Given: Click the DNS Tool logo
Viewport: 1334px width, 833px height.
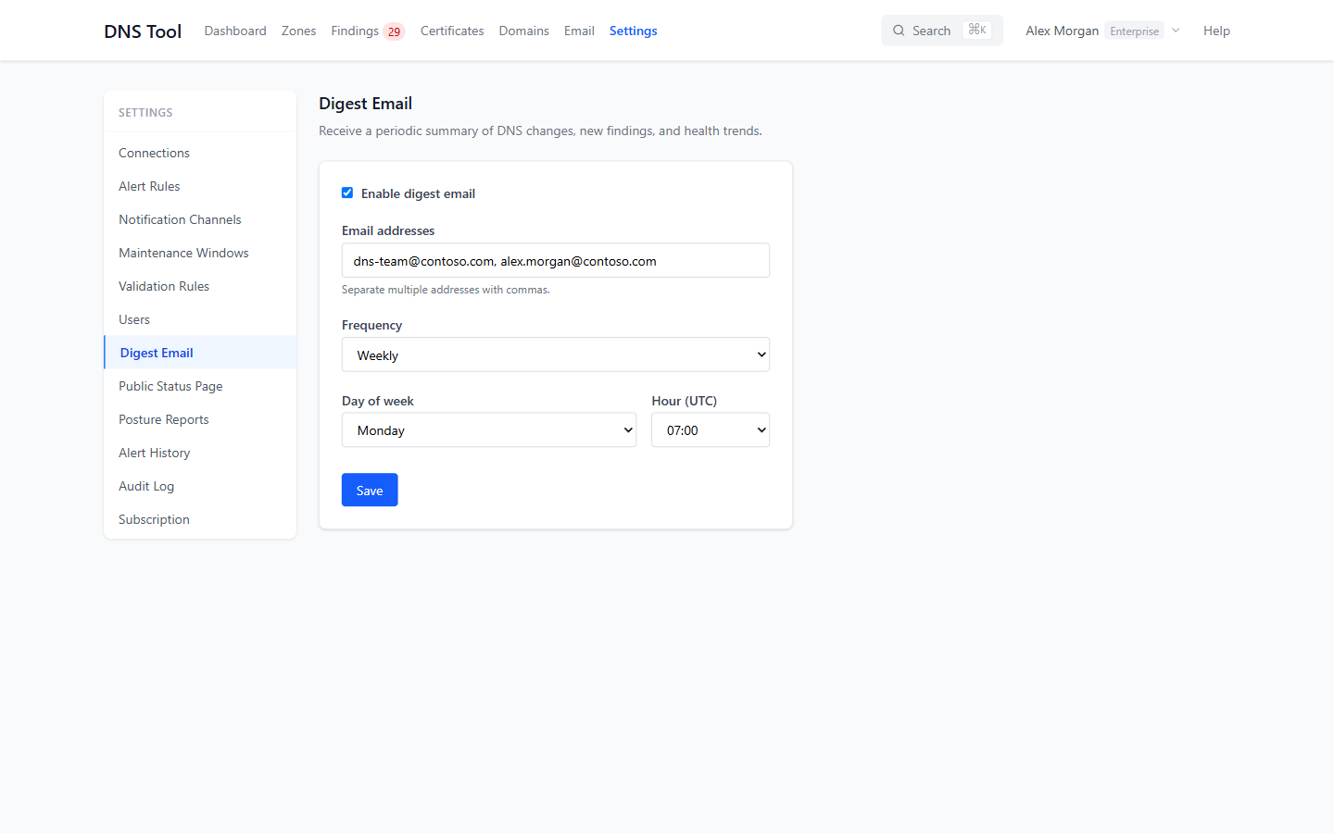Looking at the screenshot, I should click(x=143, y=31).
